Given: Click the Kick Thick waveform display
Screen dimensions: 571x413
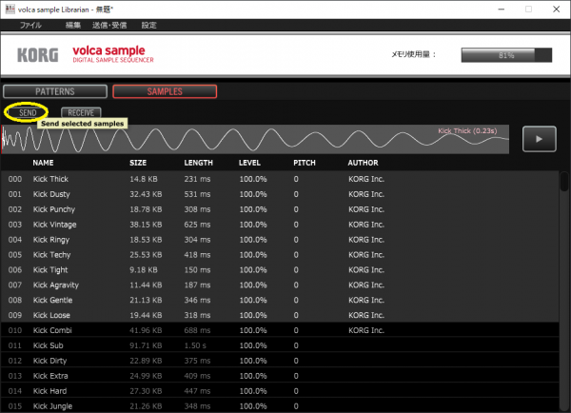Looking at the screenshot, I should (255, 139).
